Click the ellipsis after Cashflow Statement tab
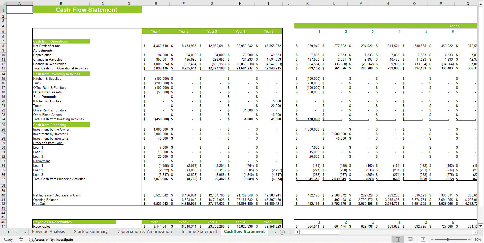Viewport: 484px width, 243px height. click(x=274, y=232)
